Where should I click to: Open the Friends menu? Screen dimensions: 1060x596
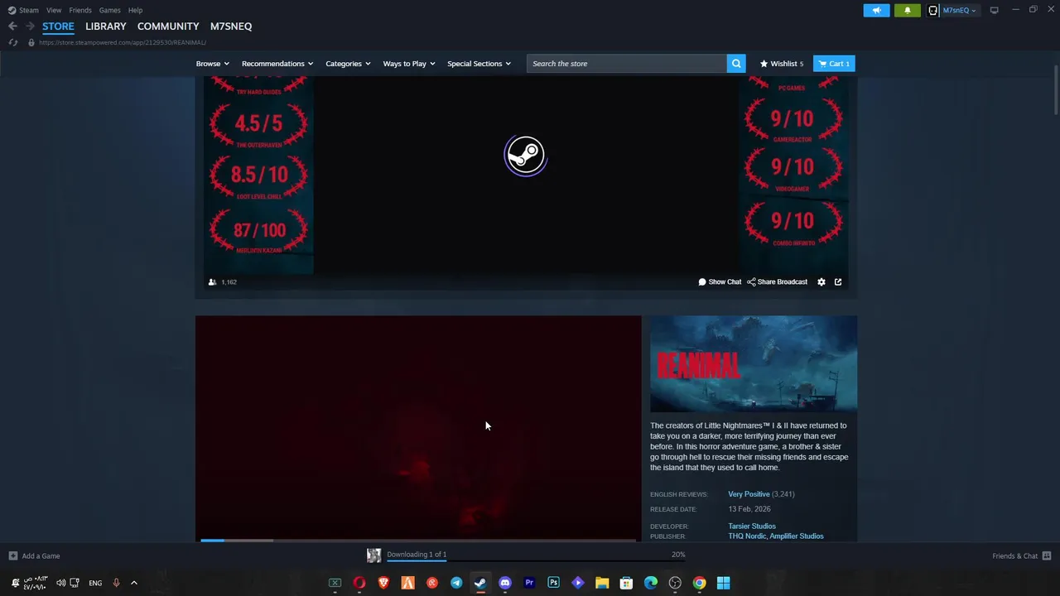[80, 10]
